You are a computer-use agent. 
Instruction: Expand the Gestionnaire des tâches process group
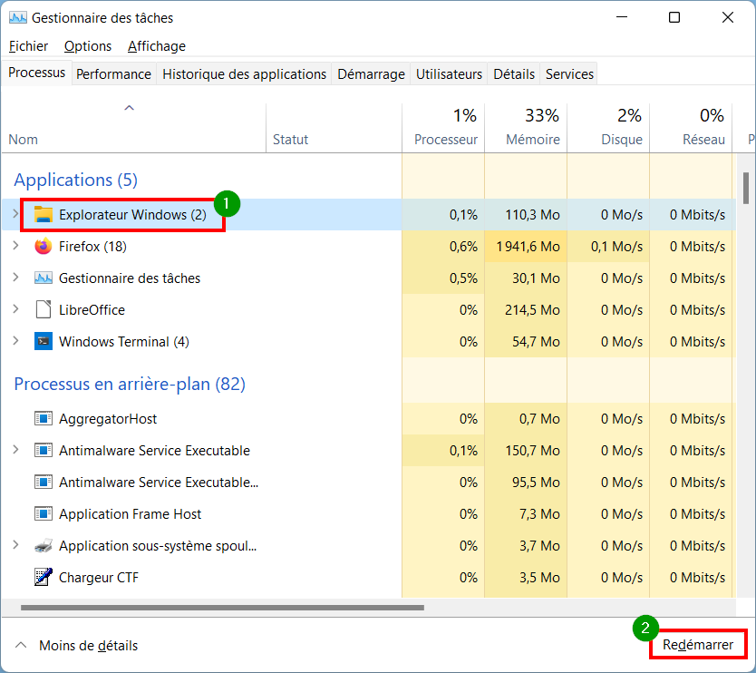(x=15, y=278)
